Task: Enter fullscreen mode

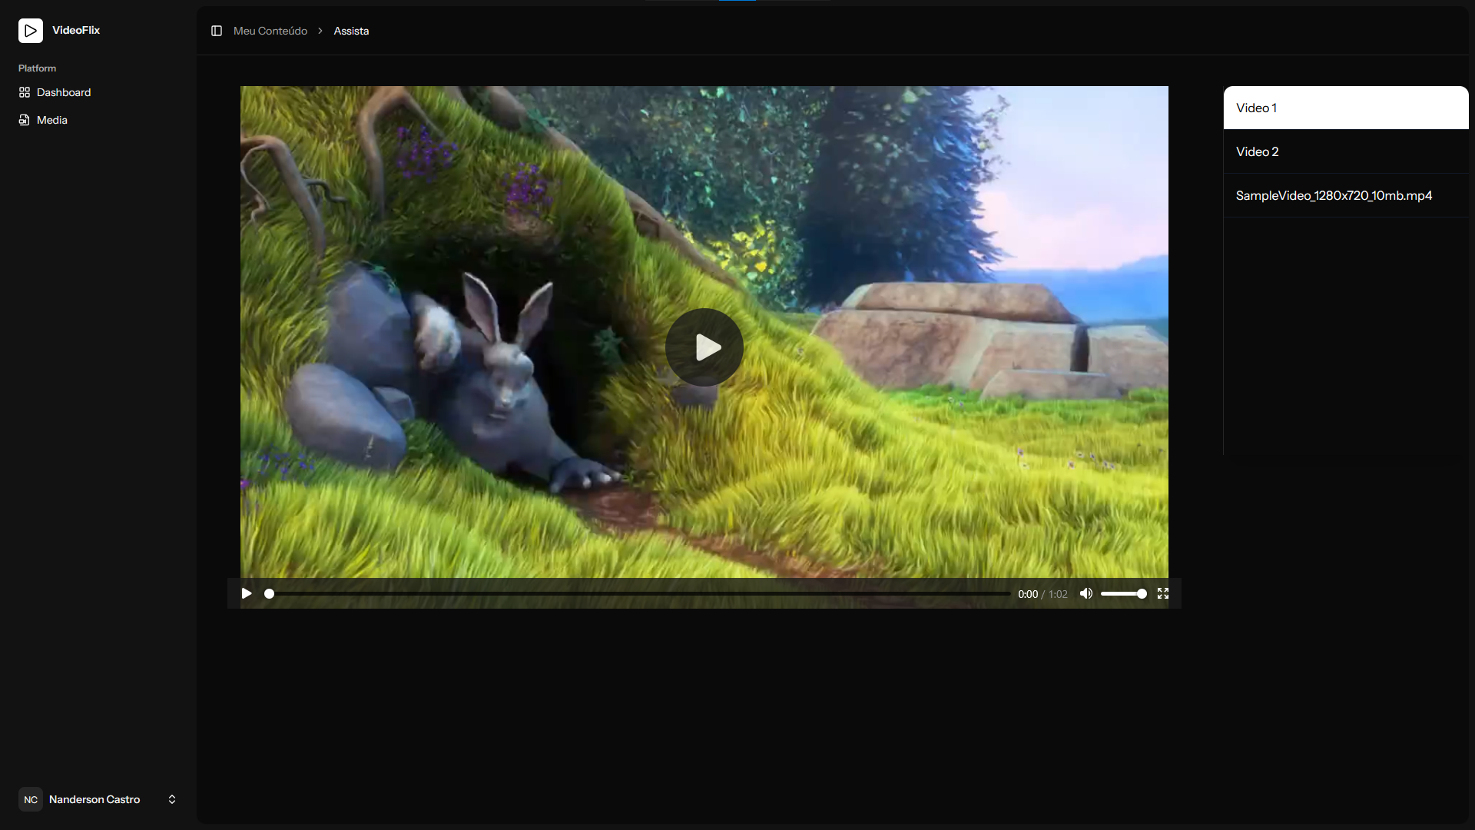Action: [1163, 593]
